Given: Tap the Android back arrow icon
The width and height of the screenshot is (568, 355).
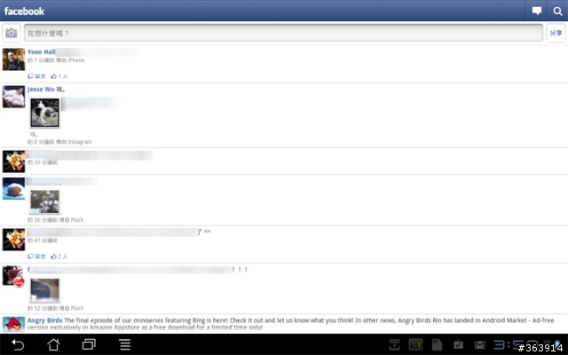Looking at the screenshot, I should coord(18,344).
